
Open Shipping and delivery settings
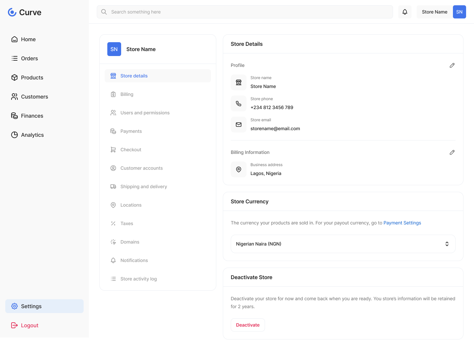(x=158, y=187)
